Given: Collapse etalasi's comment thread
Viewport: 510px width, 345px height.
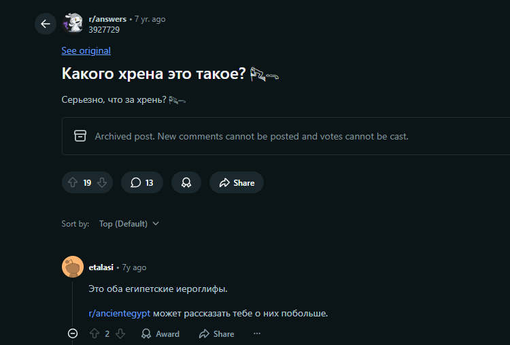Looking at the screenshot, I should pos(73,333).
